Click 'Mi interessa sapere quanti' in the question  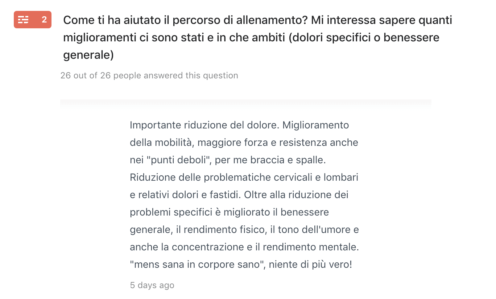tap(382, 20)
